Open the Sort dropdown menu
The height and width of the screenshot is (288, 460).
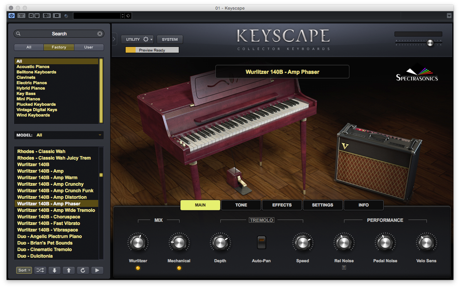(x=24, y=270)
